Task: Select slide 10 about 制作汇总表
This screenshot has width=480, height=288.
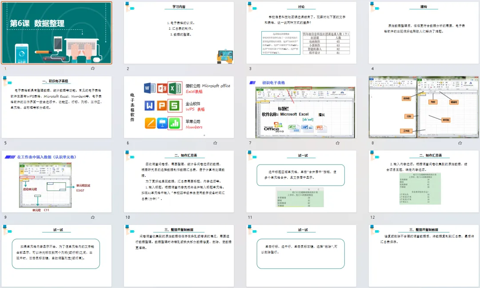Action: (179, 181)
